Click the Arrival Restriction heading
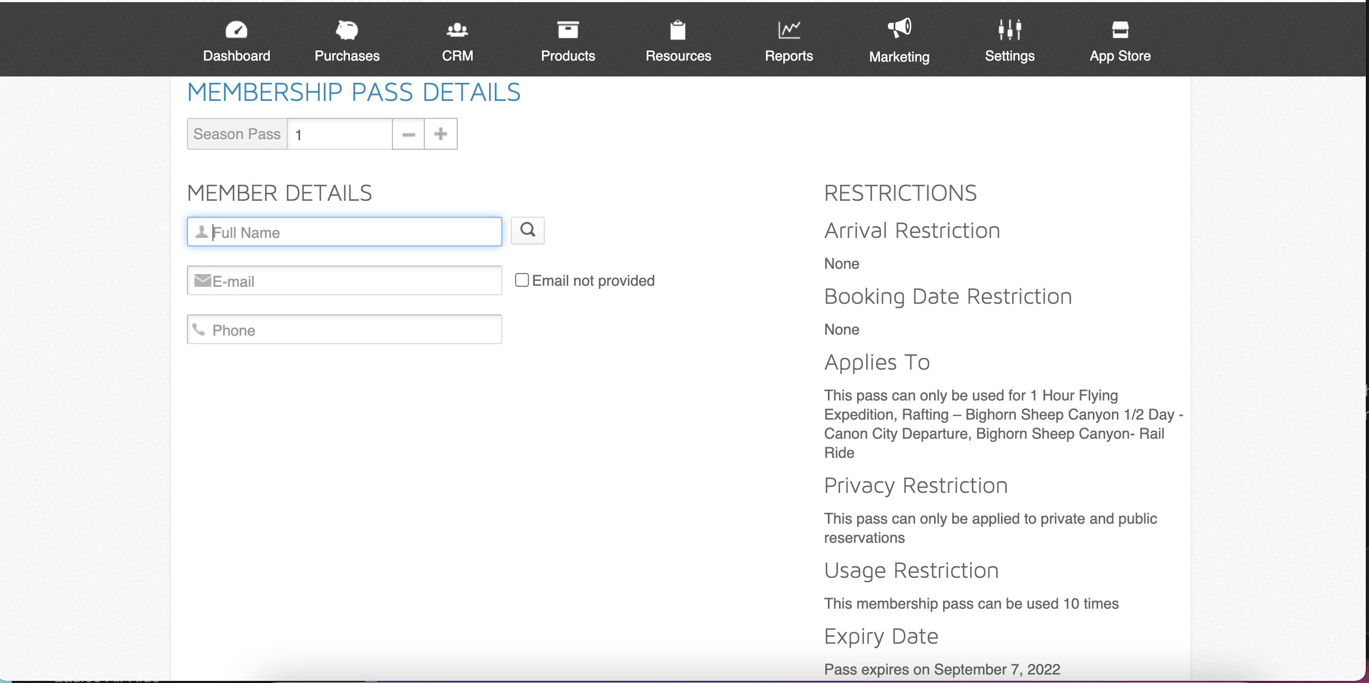Viewport: 1369px width, 683px height. click(x=912, y=230)
